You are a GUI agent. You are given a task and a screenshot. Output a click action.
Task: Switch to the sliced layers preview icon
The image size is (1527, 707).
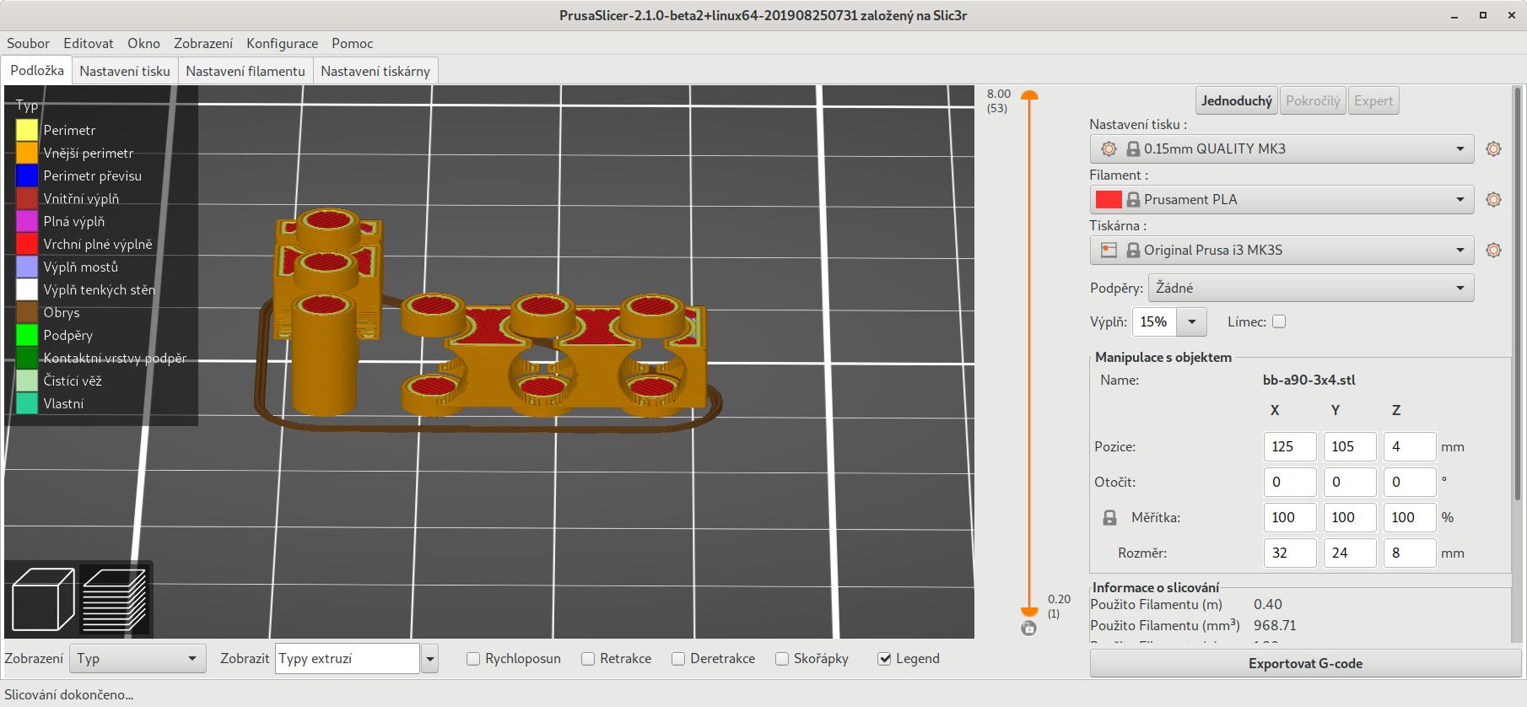pos(114,600)
